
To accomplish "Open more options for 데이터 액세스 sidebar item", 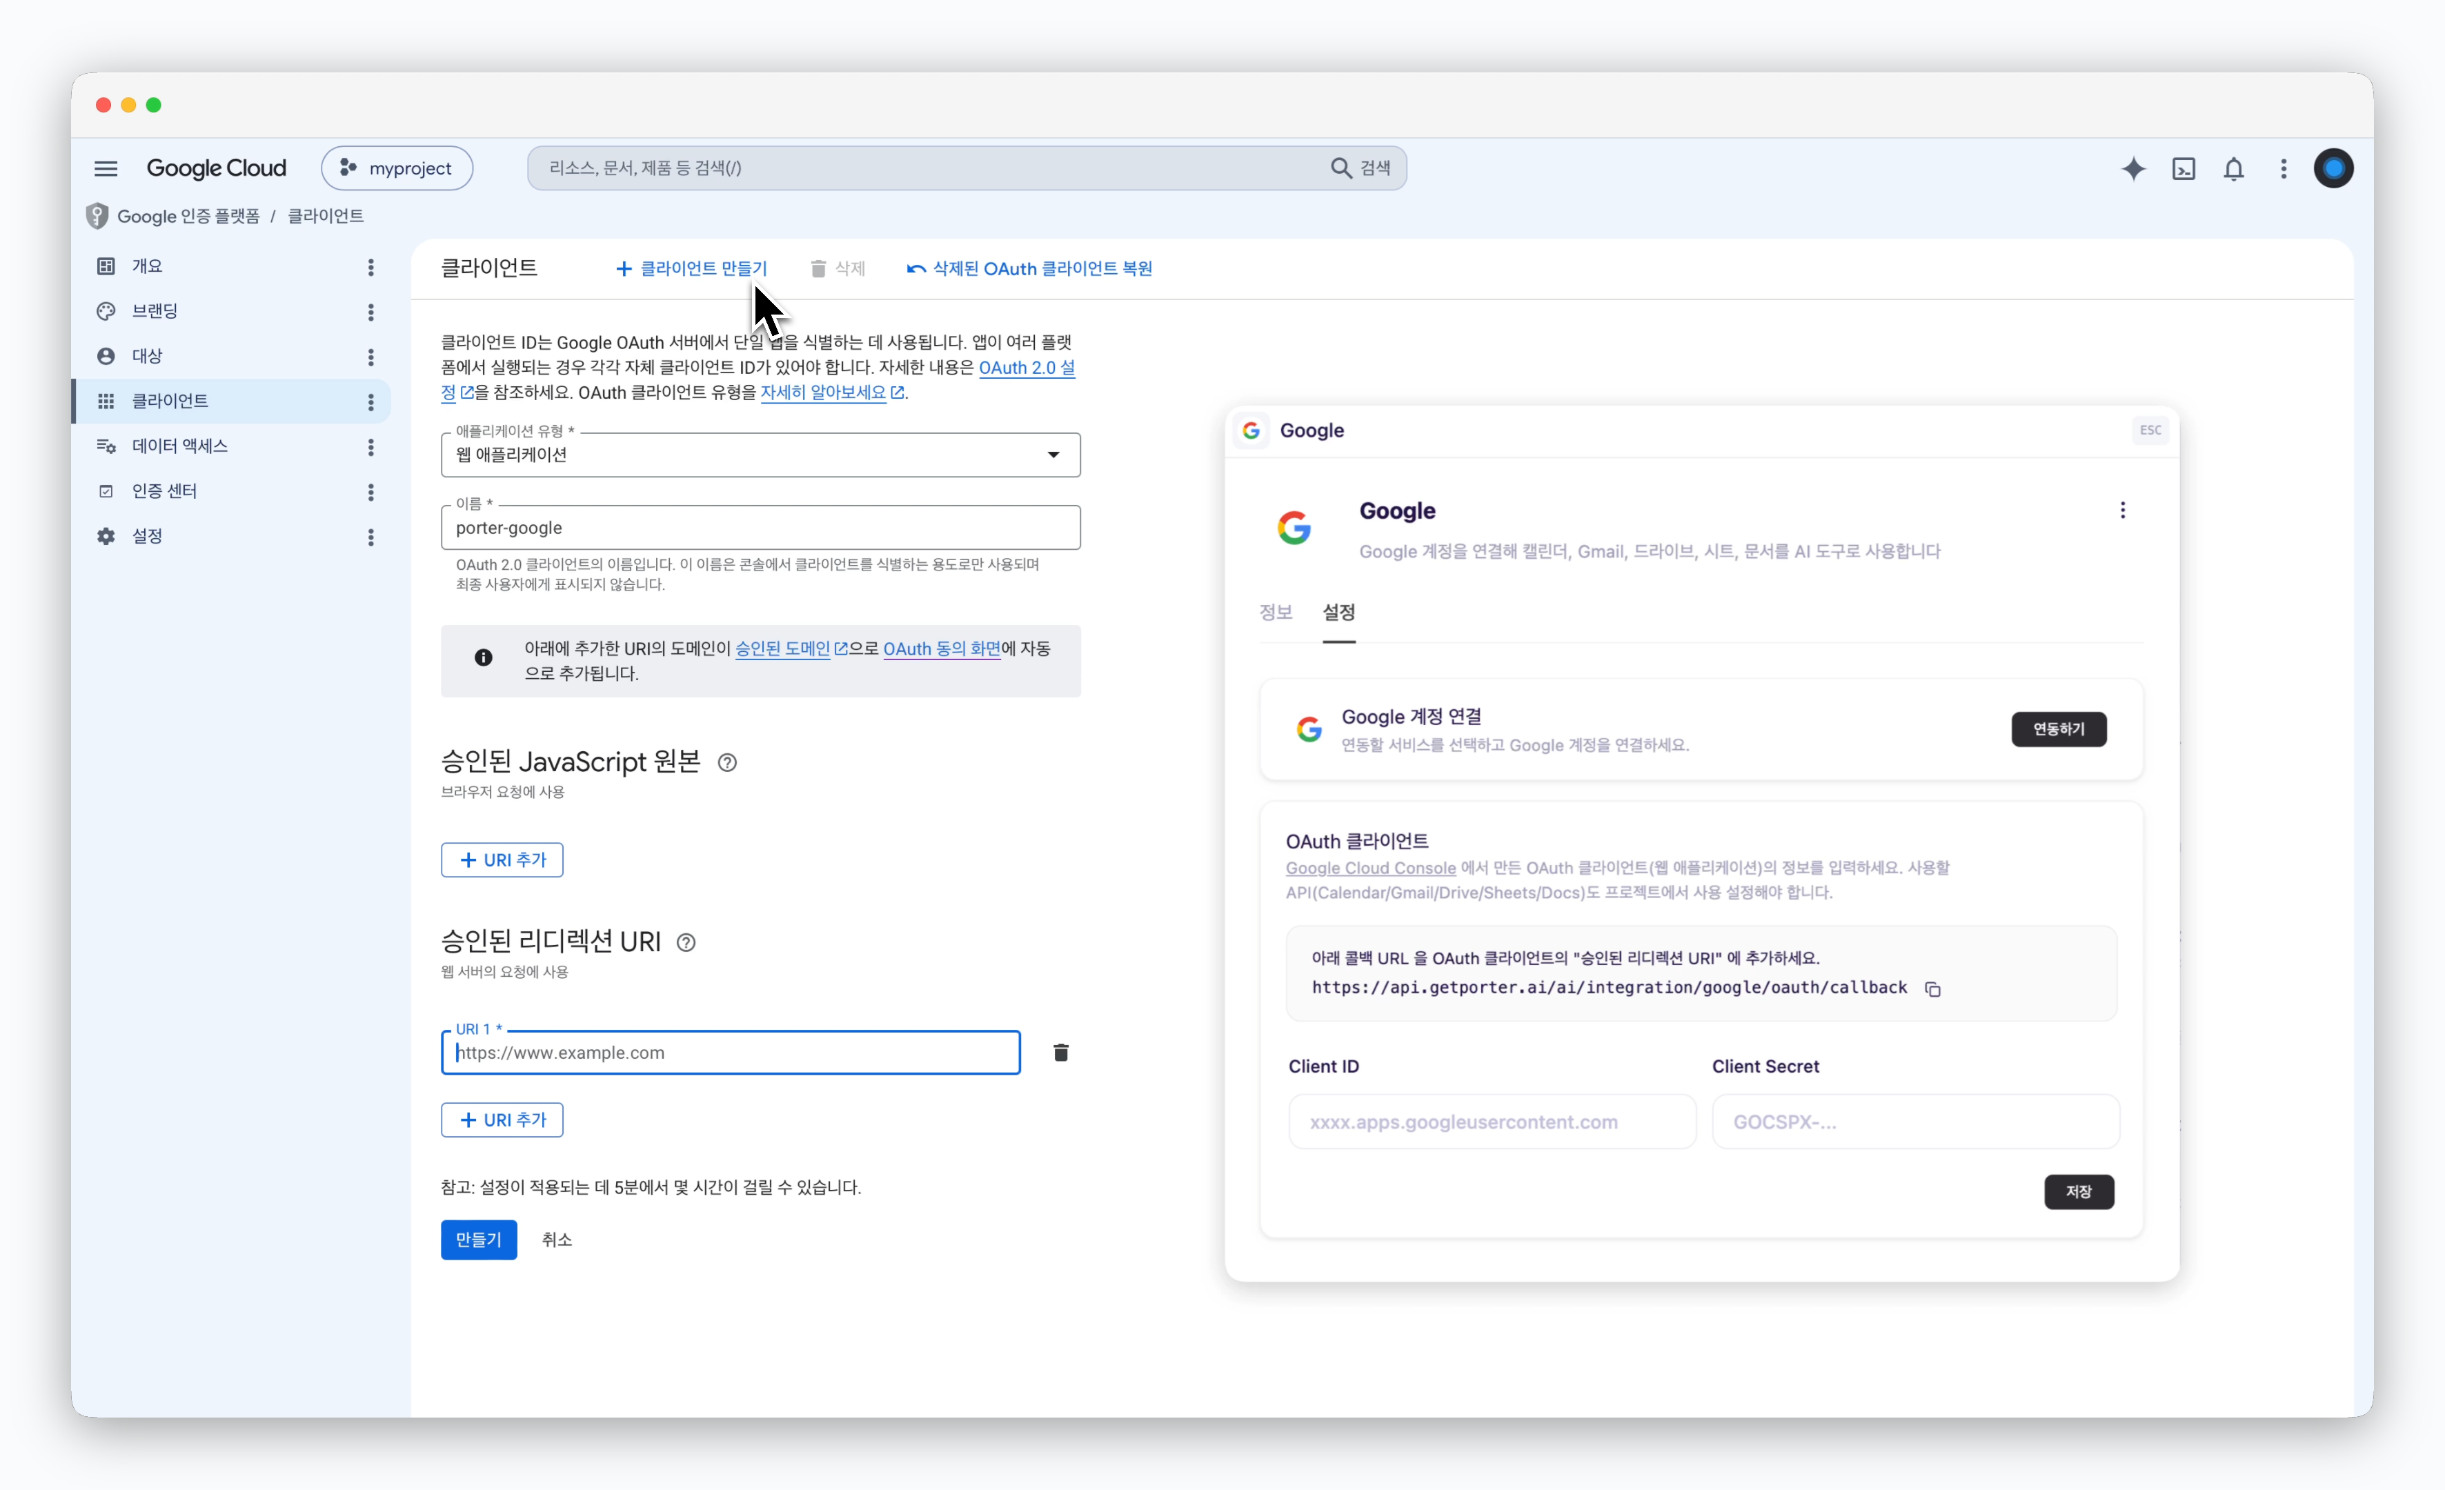I will (x=371, y=446).
